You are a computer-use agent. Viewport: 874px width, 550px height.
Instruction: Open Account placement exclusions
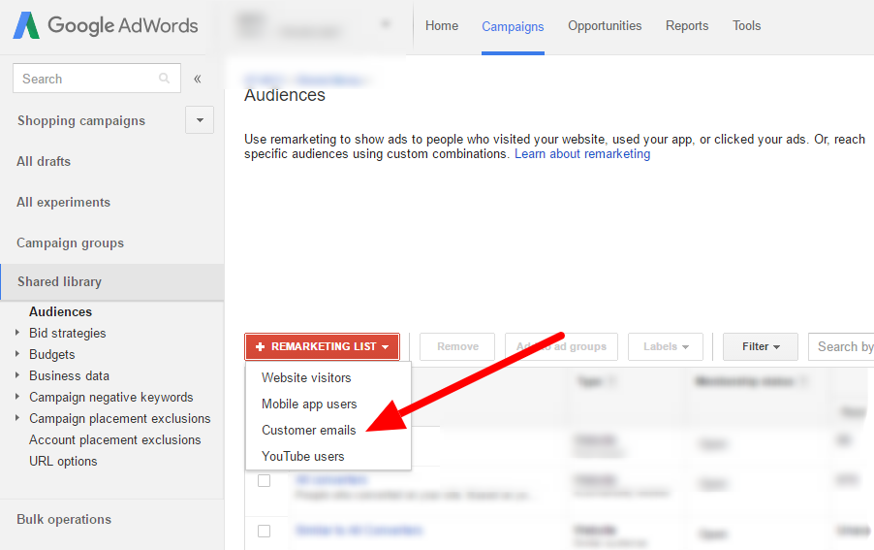115,439
